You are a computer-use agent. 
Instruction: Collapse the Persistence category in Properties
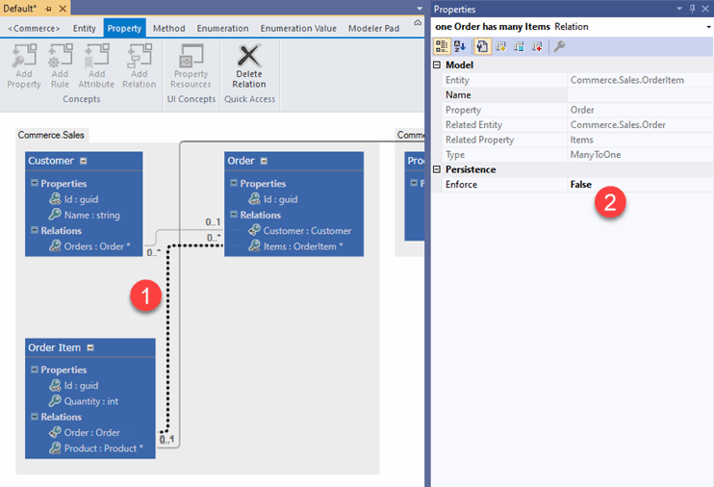(437, 169)
